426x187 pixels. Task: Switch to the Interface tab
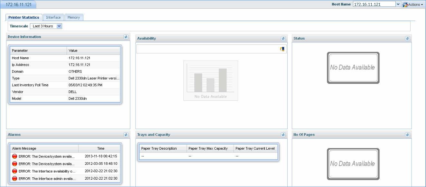click(53, 17)
